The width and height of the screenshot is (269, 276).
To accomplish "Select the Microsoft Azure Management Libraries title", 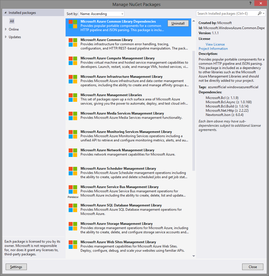I will 111,95.
